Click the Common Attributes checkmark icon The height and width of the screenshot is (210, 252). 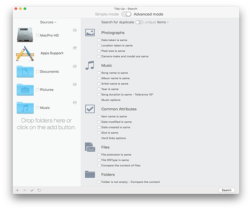[90, 109]
